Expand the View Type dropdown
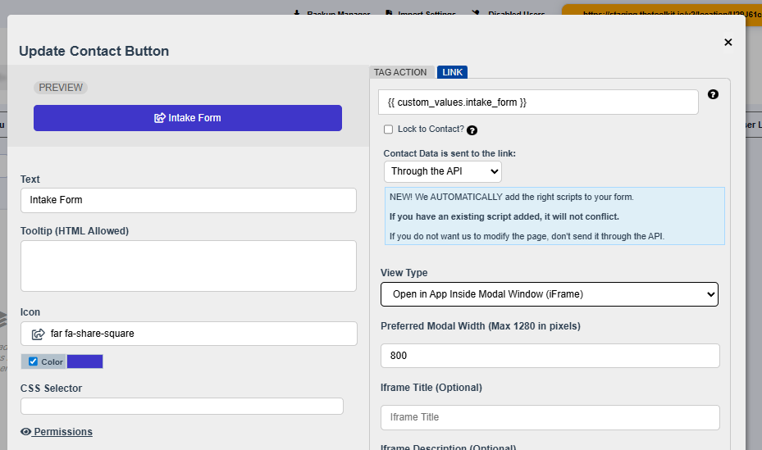This screenshot has height=450, width=762. (x=549, y=294)
